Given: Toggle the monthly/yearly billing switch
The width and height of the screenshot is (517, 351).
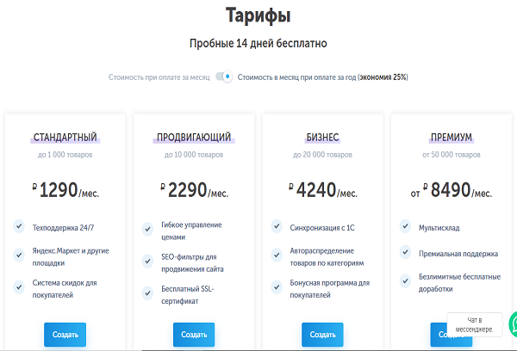Looking at the screenshot, I should pyautogui.click(x=224, y=77).
